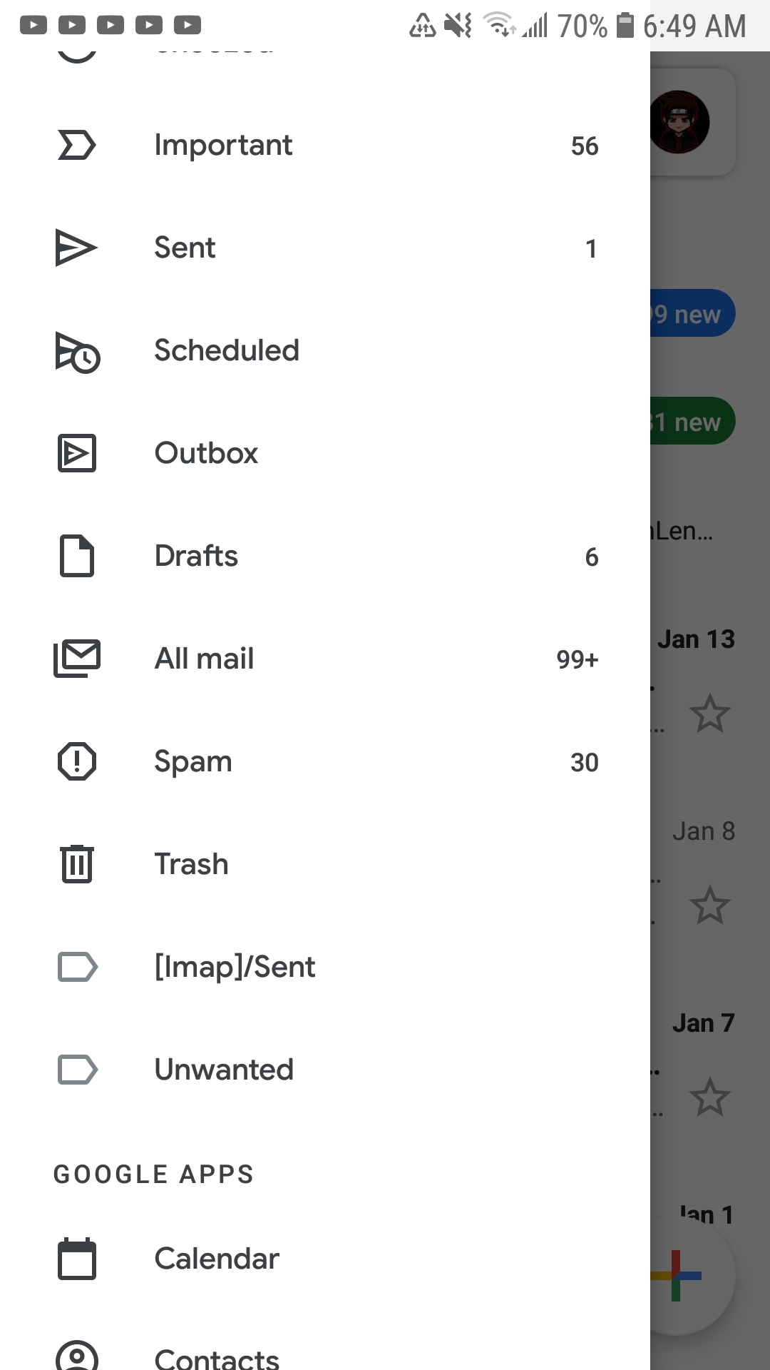Open the All mail folder
Screen dimensions: 770x1370
pos(325,659)
